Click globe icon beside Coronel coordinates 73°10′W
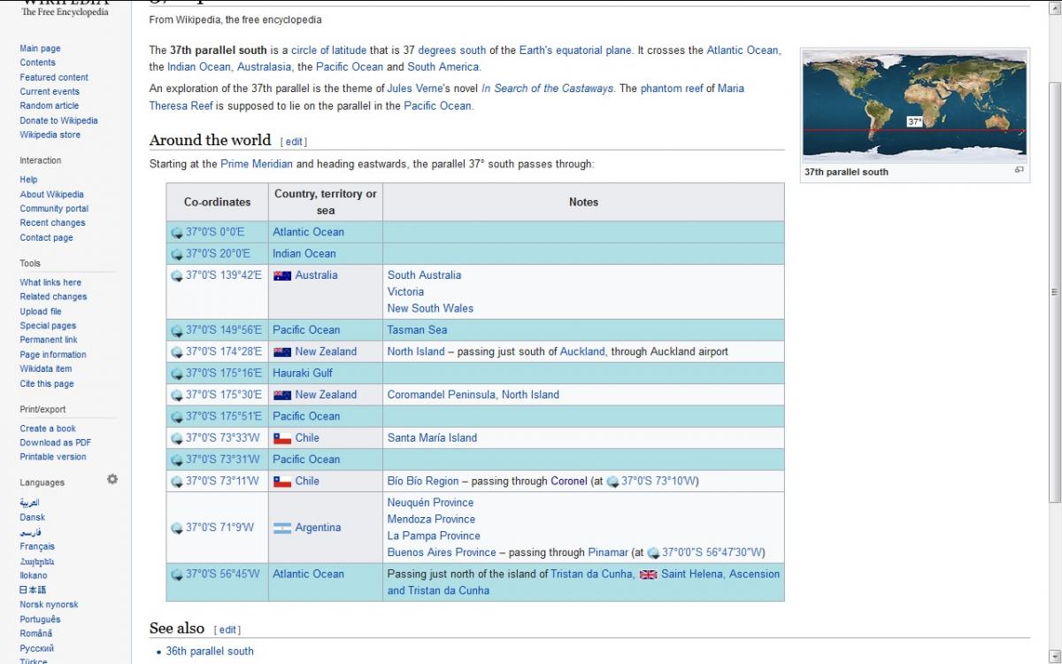 click(x=612, y=482)
